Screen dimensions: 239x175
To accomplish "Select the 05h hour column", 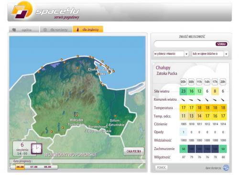I will [x=183, y=82].
